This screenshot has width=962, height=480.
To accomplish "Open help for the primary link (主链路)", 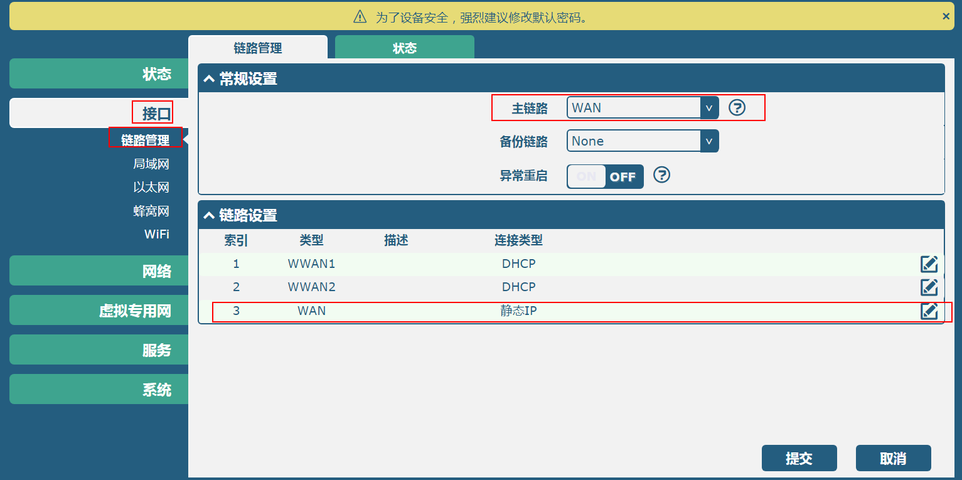I will click(737, 108).
